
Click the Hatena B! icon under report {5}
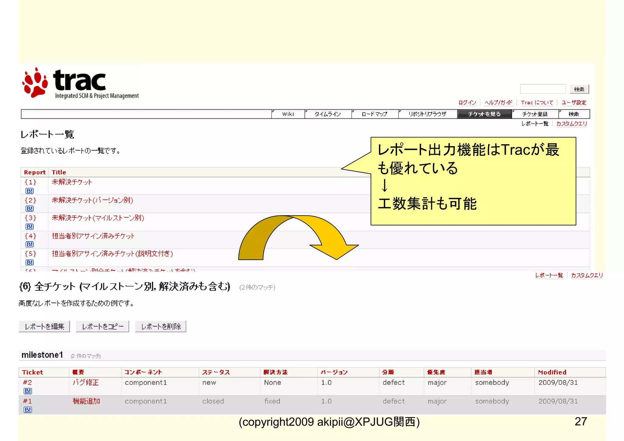pyautogui.click(x=30, y=262)
